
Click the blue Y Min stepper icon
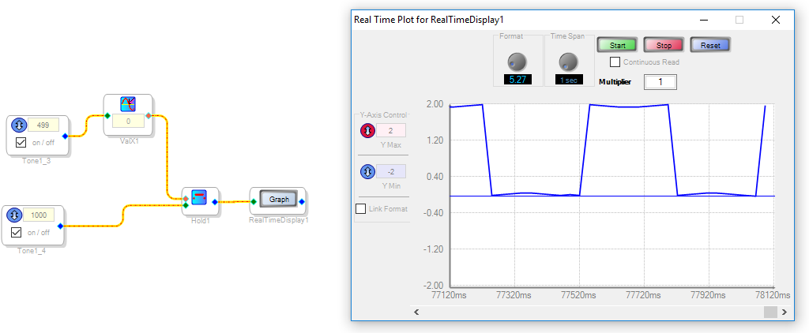click(x=367, y=171)
